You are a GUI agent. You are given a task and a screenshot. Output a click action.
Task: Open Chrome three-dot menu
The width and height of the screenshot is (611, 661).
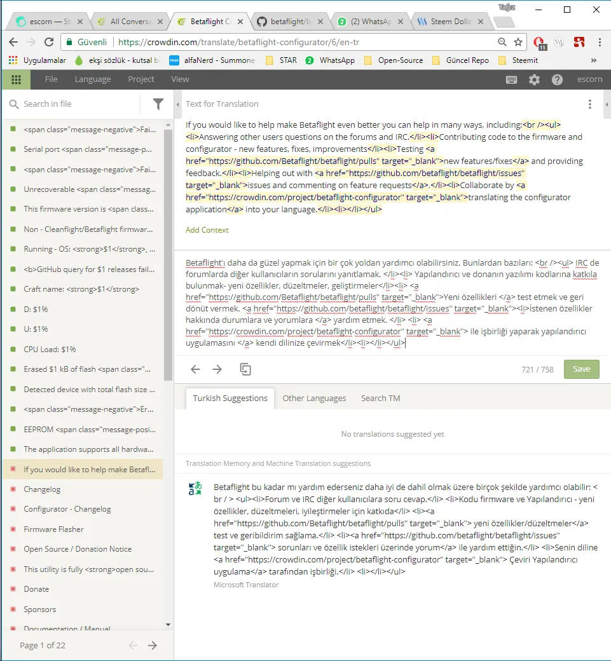tap(600, 42)
